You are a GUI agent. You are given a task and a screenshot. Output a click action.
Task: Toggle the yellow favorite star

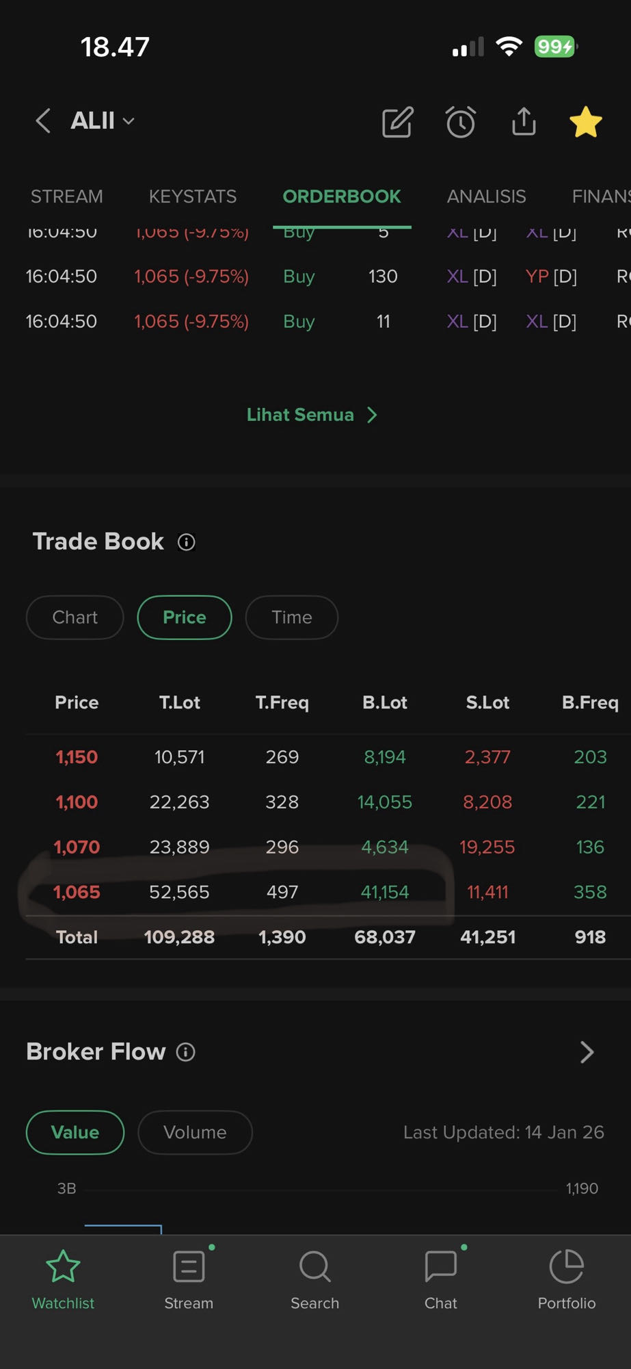click(x=586, y=123)
